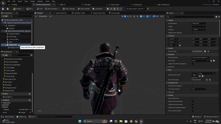Click Add button in Components panel
Image resolution: width=221 pixels, height=124 pixels.
tap(5, 16)
